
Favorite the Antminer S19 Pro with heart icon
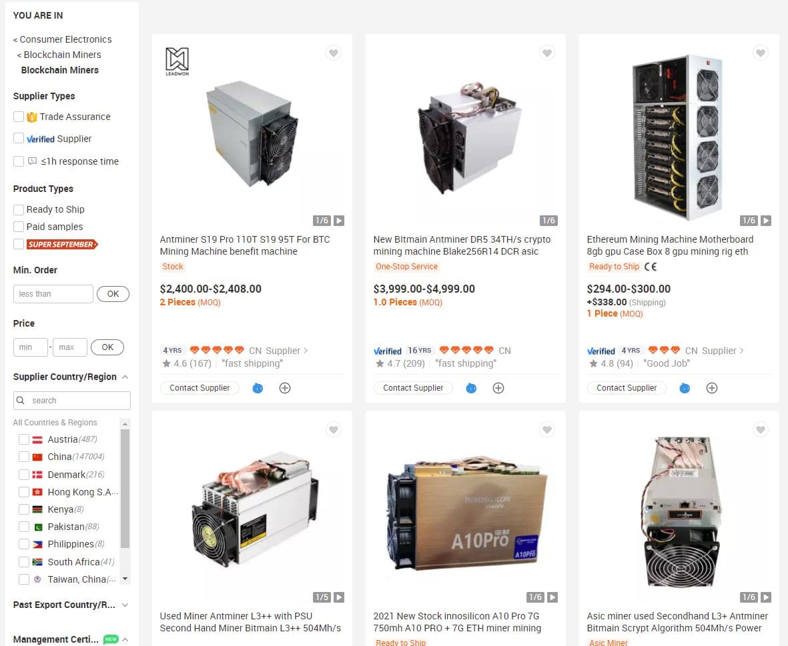(x=334, y=53)
